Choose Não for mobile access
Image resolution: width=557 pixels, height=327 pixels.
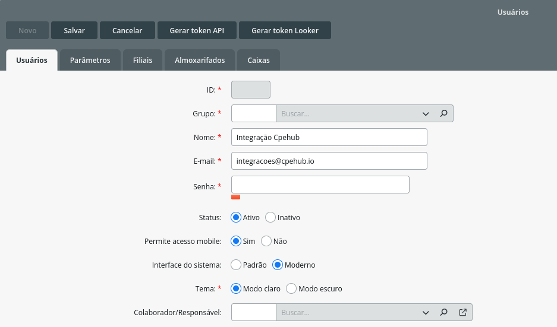[x=266, y=241]
